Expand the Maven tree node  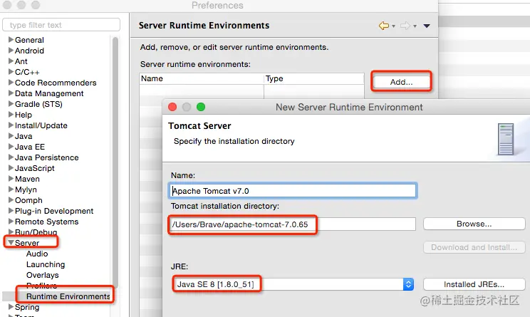click(x=11, y=179)
